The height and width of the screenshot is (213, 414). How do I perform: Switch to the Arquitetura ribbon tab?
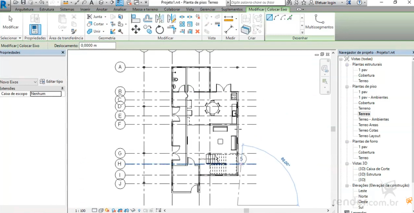click(x=24, y=9)
